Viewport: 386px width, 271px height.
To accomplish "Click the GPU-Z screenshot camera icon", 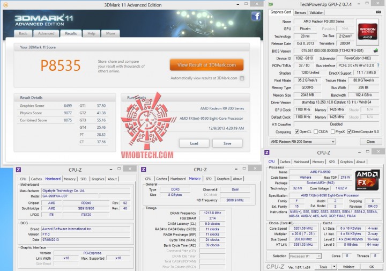I will (378, 12).
